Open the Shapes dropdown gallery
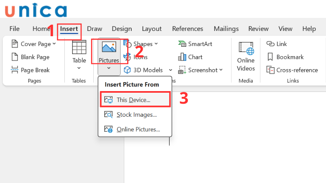The width and height of the screenshot is (326, 183). pyautogui.click(x=156, y=44)
